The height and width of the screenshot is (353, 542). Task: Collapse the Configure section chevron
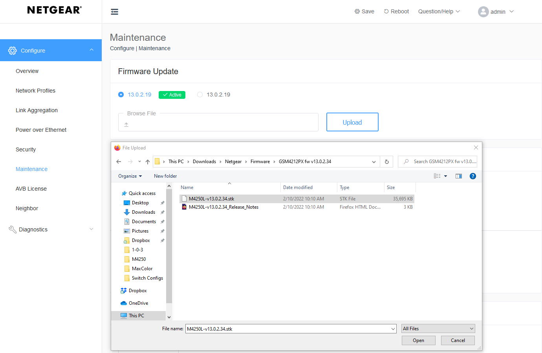pos(92,50)
